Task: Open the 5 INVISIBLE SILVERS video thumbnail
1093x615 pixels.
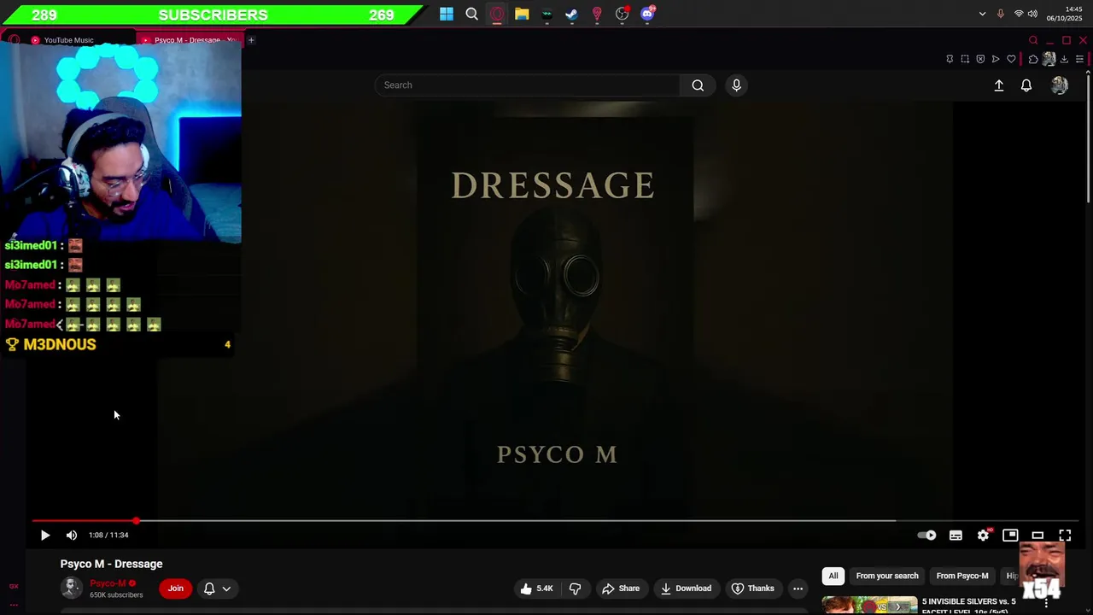Action: pos(869,605)
